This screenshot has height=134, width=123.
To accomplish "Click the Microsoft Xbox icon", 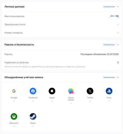I will (x=14, y=116).
